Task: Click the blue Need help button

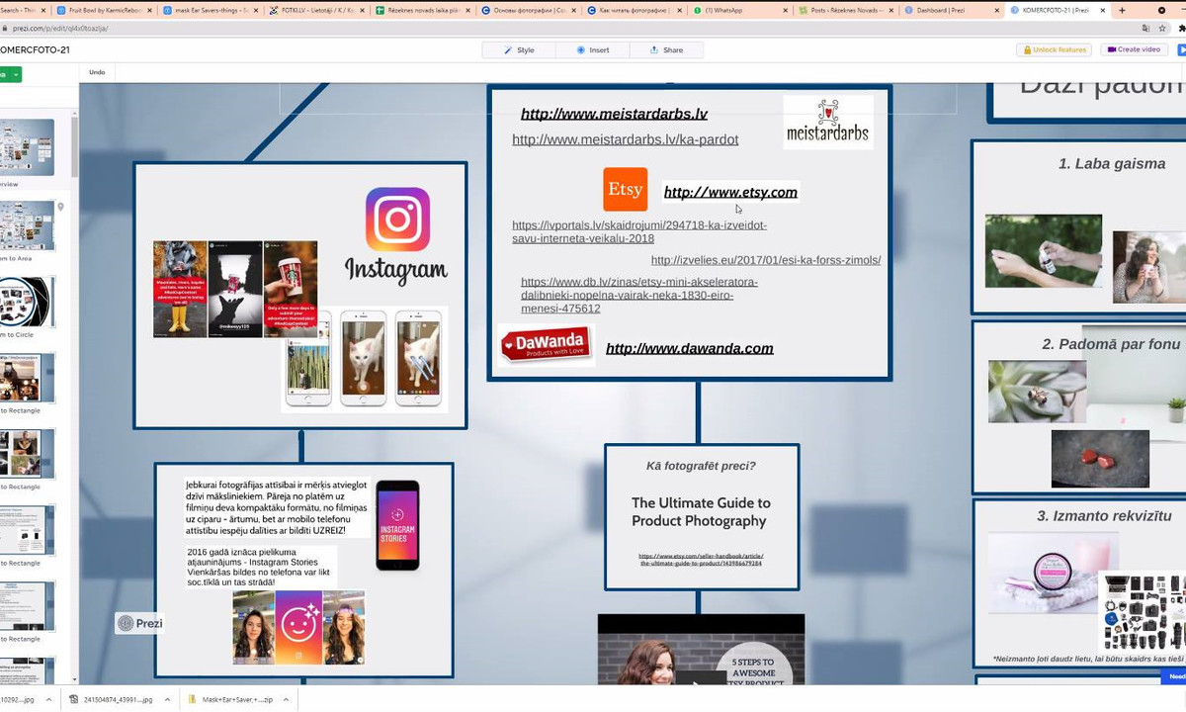Action: pyautogui.click(x=1176, y=676)
